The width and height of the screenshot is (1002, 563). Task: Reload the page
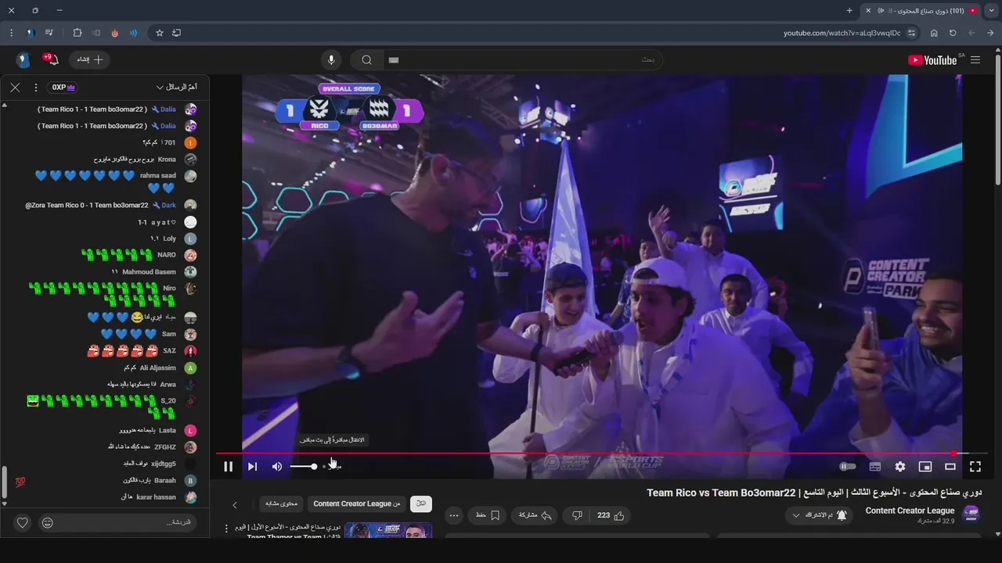(953, 33)
